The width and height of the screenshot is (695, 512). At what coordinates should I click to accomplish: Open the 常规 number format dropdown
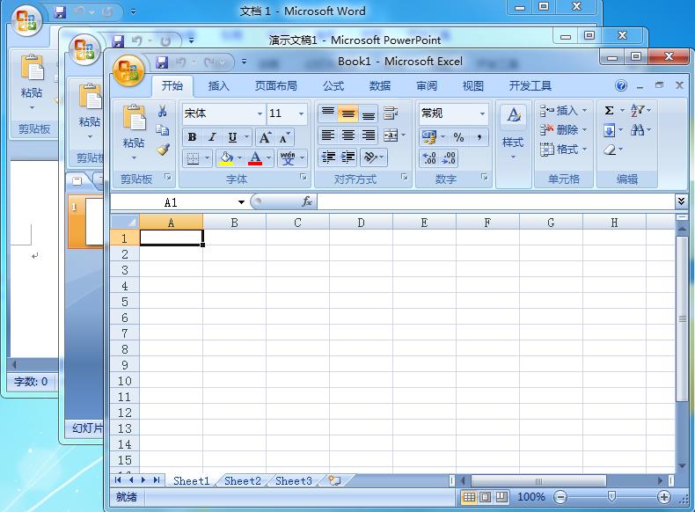[482, 113]
